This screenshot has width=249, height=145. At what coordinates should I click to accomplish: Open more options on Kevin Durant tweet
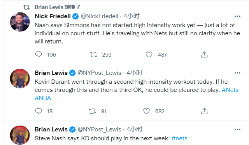237,73
